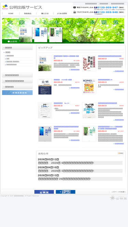Image resolution: width=128 pixels, height=227 pixels.
Task: Select the blue 人間の復興へ cover in the banner
Action: (x=41, y=35)
